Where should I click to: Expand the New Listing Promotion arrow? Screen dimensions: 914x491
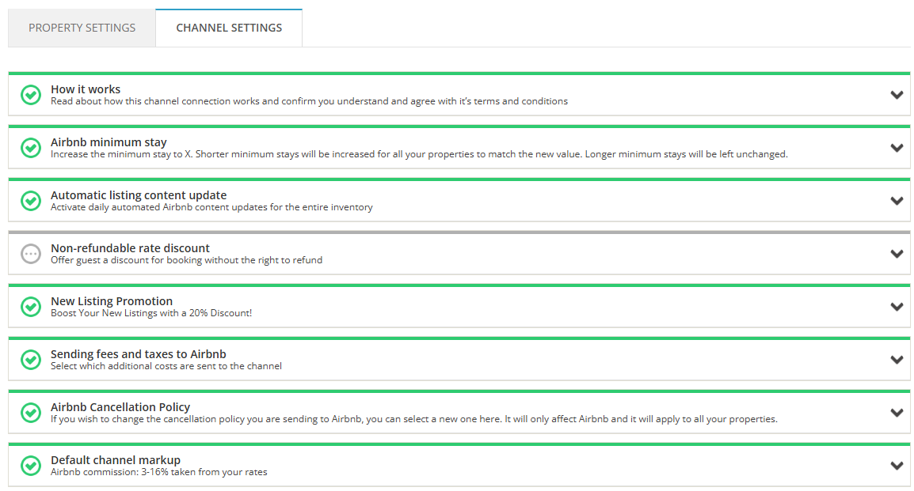click(x=897, y=307)
